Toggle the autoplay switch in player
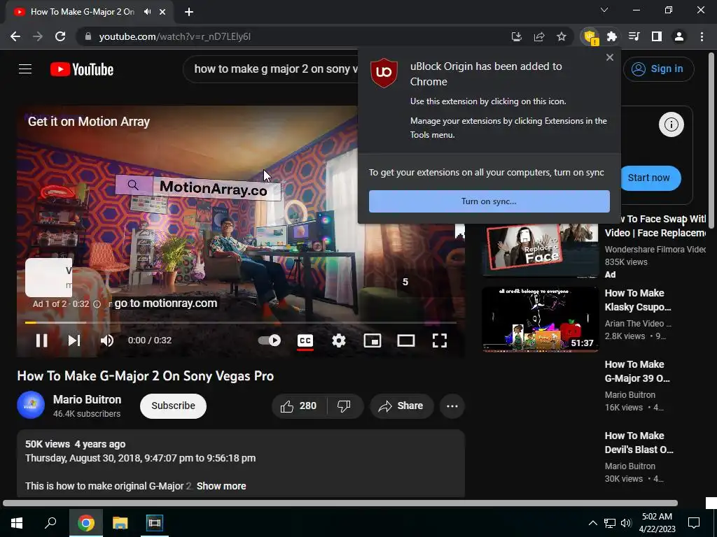 click(270, 341)
